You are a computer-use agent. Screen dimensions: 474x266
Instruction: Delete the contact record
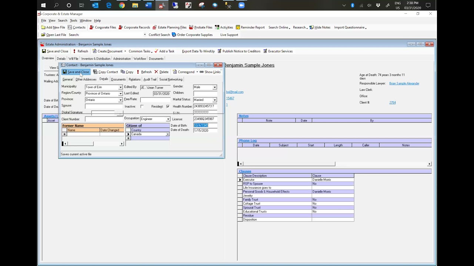[161, 72]
